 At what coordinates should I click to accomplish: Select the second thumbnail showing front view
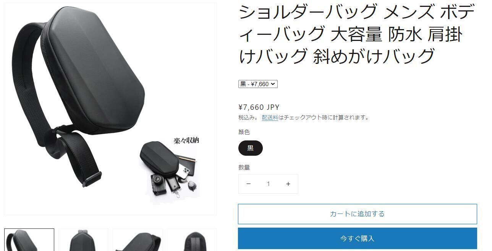point(84,240)
